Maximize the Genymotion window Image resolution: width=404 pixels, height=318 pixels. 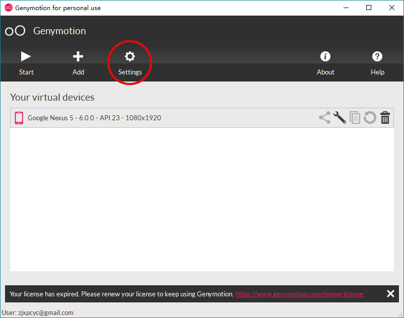pos(369,8)
